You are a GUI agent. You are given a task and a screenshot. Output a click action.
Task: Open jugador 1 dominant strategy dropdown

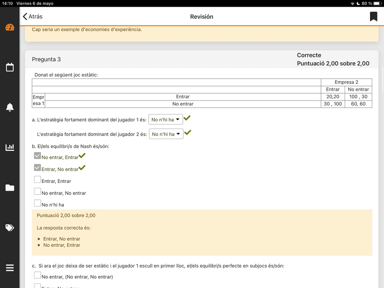point(165,120)
